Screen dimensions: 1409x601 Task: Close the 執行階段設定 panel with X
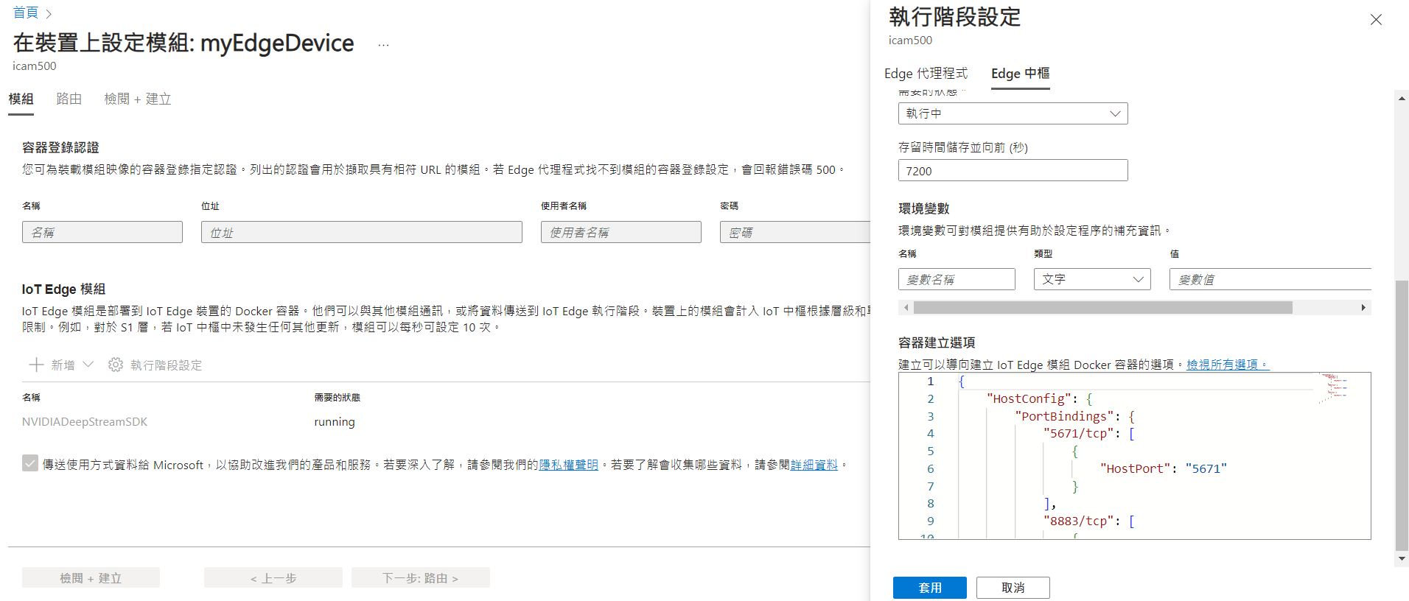pyautogui.click(x=1376, y=20)
